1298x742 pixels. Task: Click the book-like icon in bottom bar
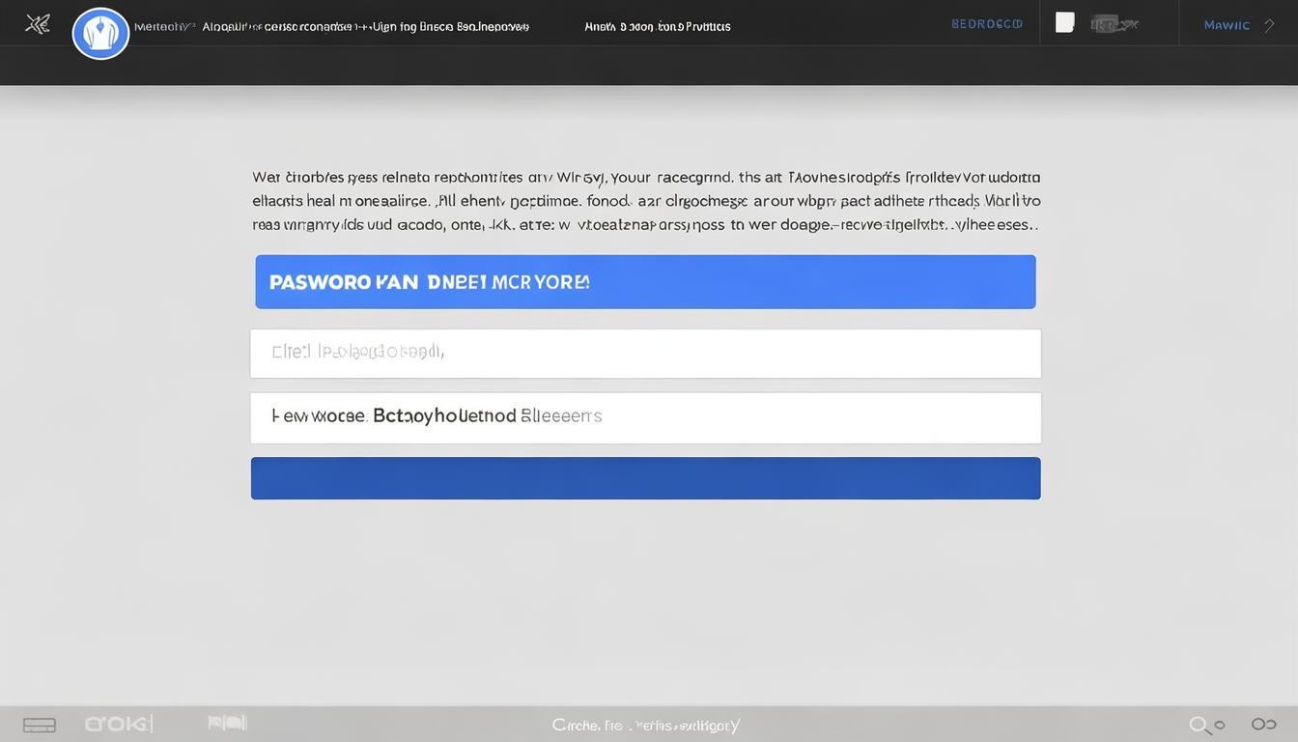pos(227,723)
